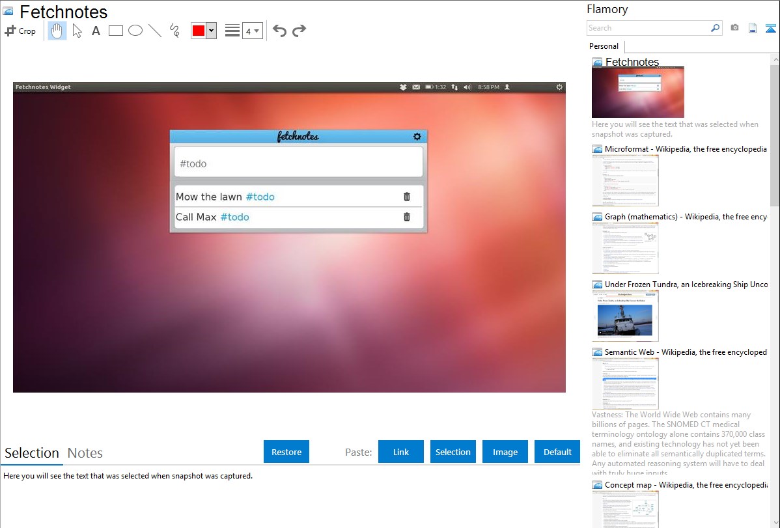Screen dimensions: 780x528
Task: Open the Semantic Web snapshot title
Action: (686, 352)
